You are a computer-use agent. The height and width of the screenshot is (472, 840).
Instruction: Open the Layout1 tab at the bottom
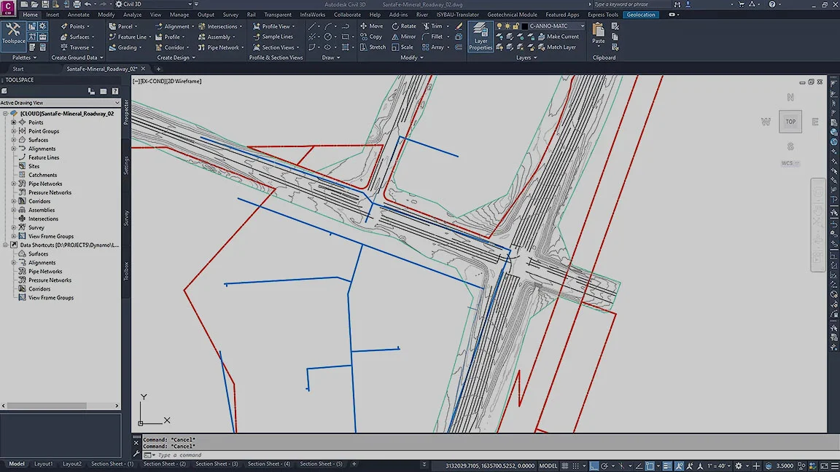pos(44,464)
